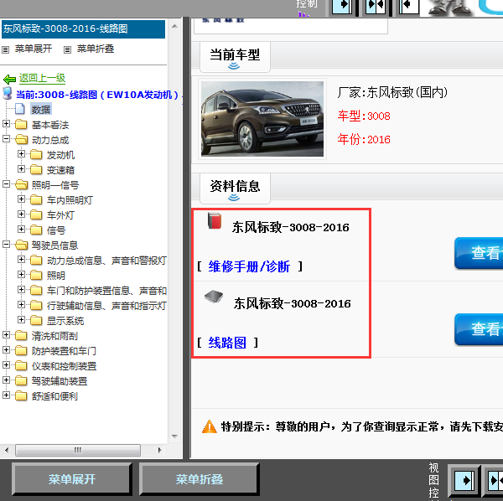Expand the 显示系统 folder
Viewport: 503px width, 501px height.
21,319
